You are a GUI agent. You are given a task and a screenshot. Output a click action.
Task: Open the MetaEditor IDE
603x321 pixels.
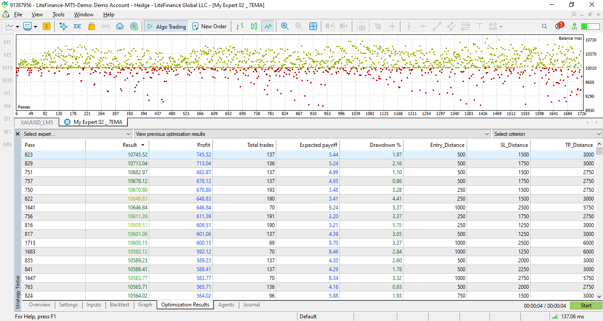(x=77, y=26)
